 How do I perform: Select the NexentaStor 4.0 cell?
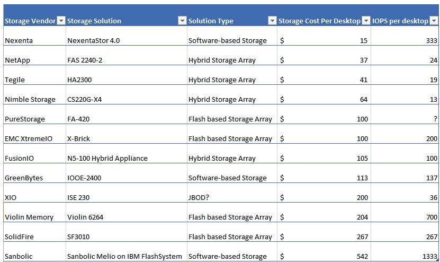[127, 36]
